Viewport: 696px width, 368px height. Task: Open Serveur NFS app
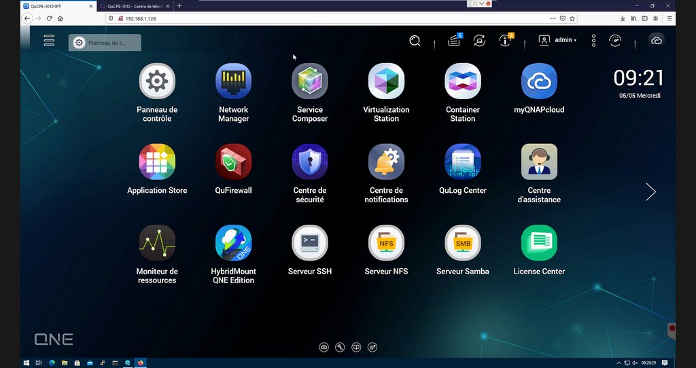click(x=386, y=242)
